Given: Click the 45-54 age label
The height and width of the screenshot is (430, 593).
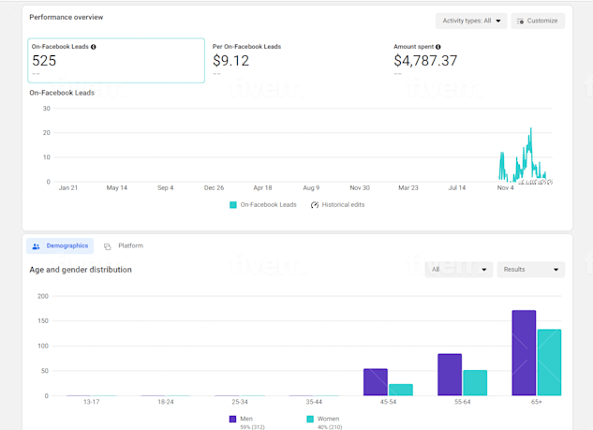Looking at the screenshot, I should click(388, 402).
